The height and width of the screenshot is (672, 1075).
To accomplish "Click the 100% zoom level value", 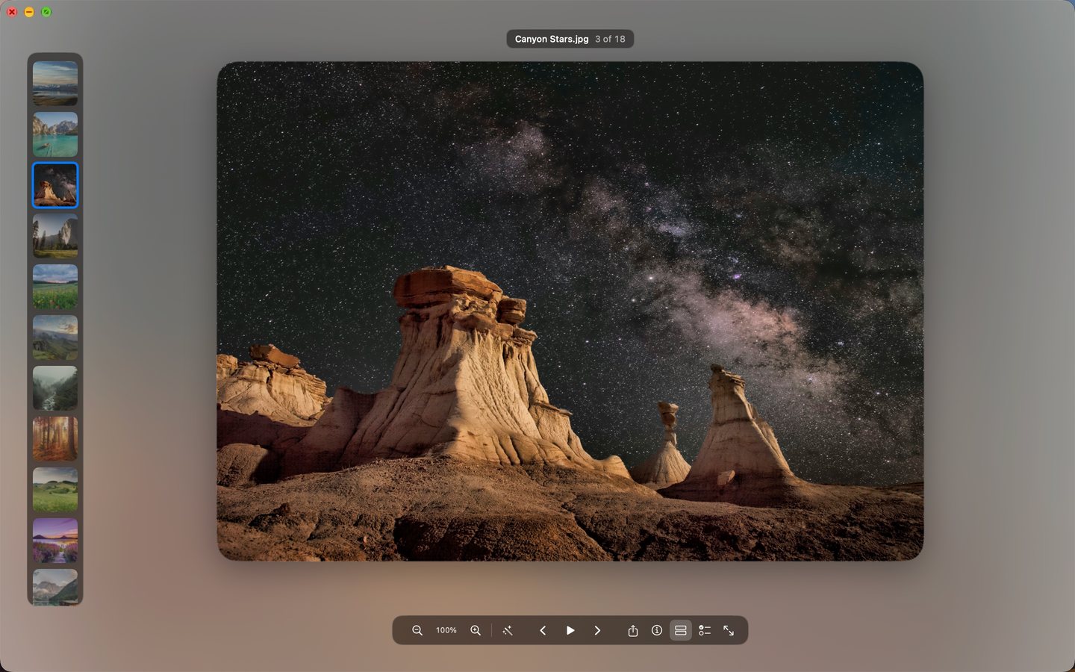I will [446, 630].
